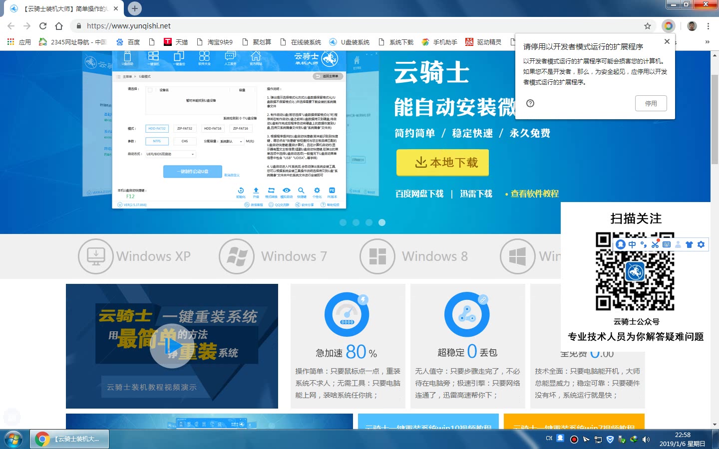
Task: Open the help question mark in popup
Action: pos(530,103)
